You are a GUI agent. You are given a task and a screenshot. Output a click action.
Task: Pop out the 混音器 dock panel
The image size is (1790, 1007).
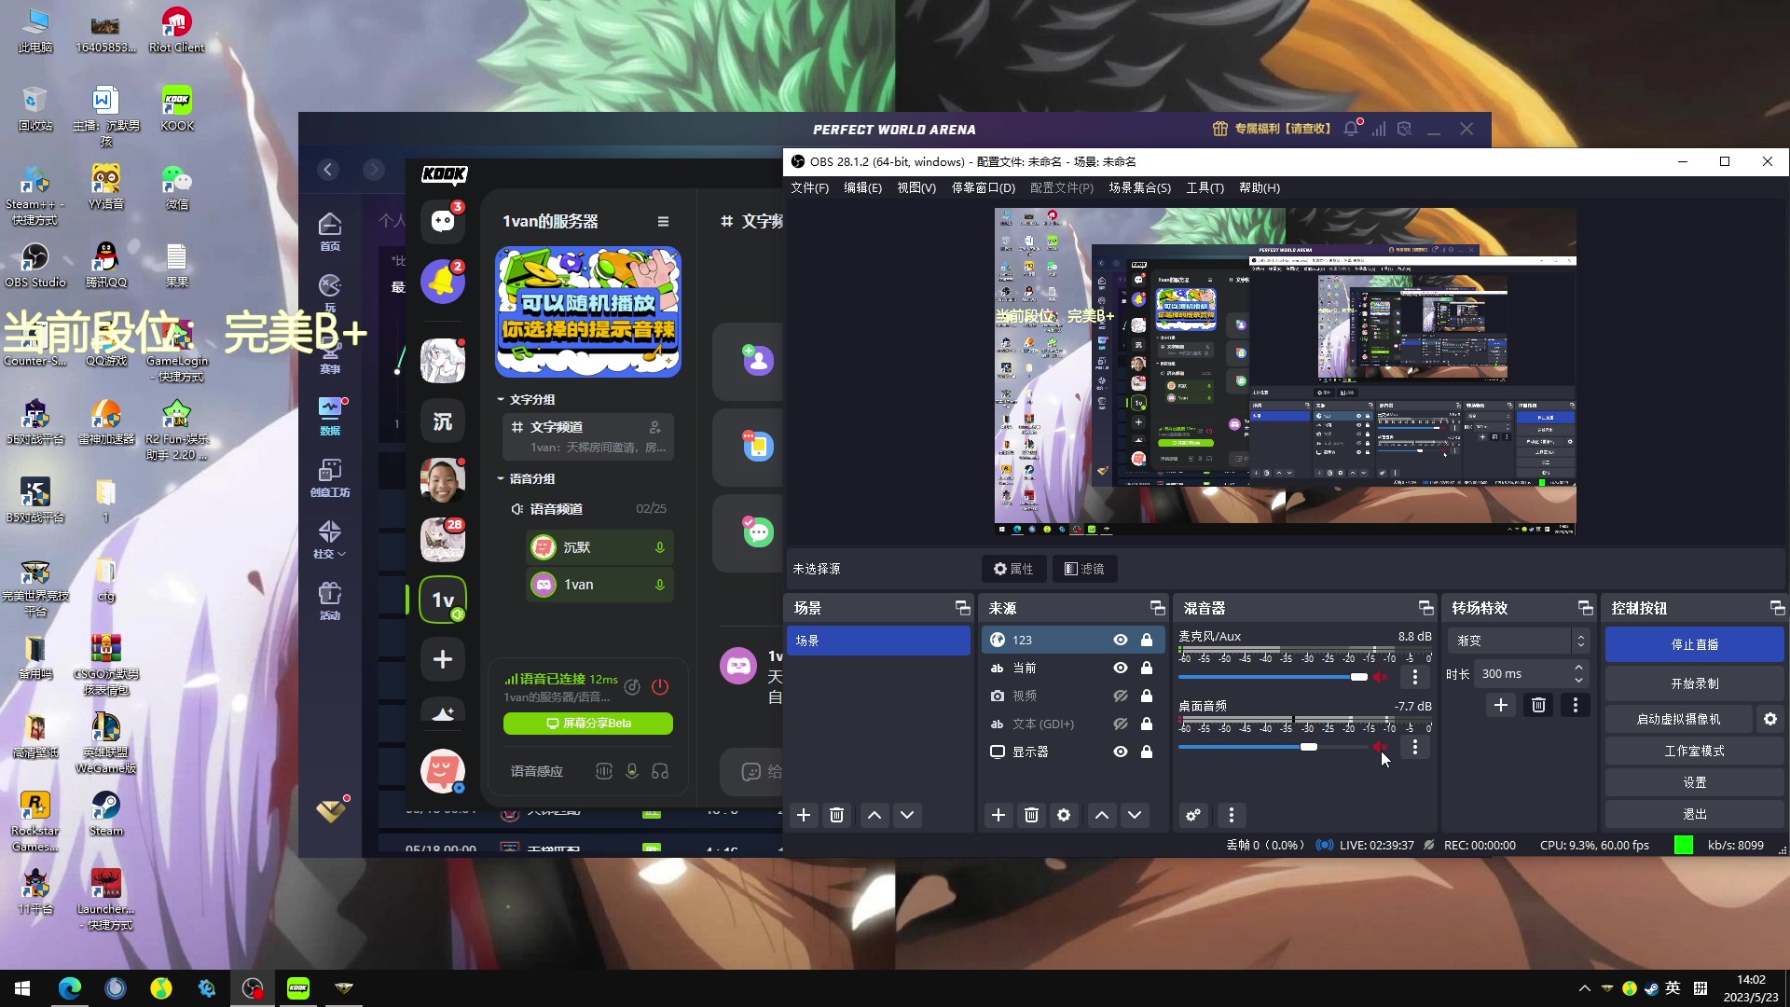coord(1426,608)
